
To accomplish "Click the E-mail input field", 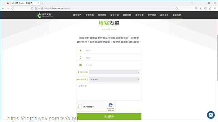I will pyautogui.click(x=113, y=65).
